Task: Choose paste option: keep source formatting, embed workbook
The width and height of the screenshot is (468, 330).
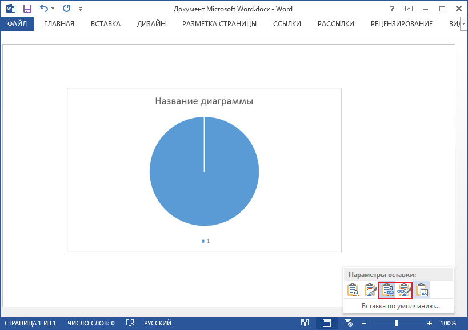Action: (370, 290)
